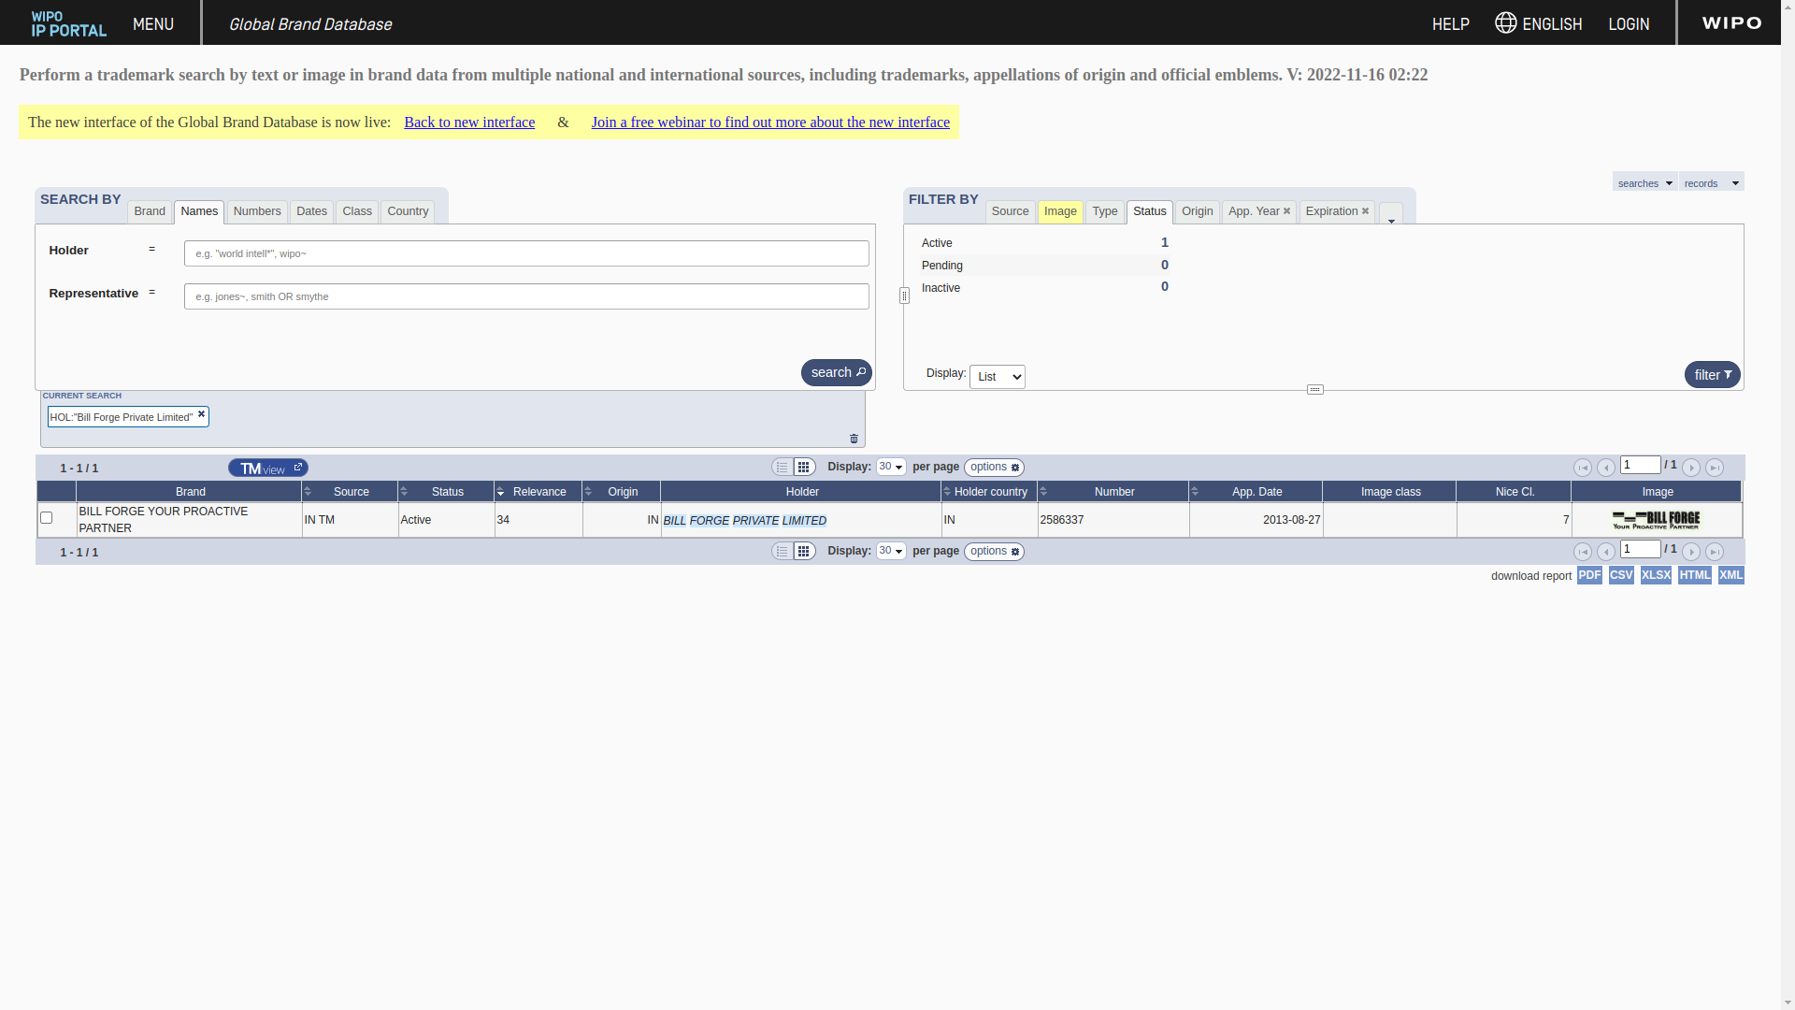This screenshot has width=1795, height=1010.
Task: Click the trash icon to clear the current search
Action: tap(854, 439)
